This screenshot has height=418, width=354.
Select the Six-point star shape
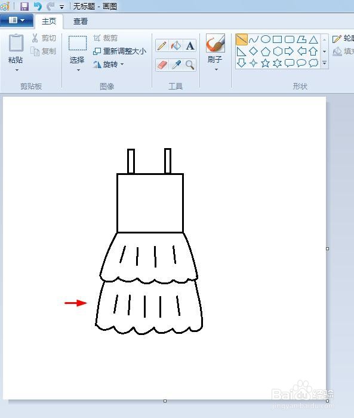click(278, 63)
